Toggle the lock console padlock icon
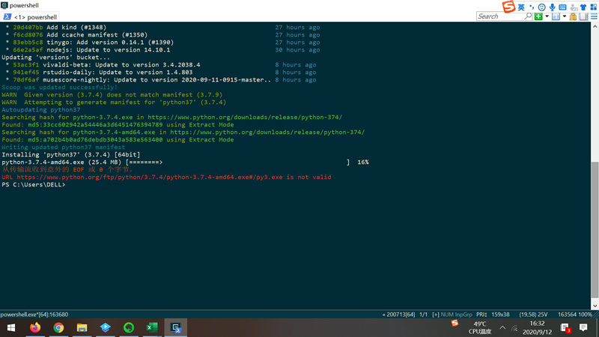599x337 pixels. [x=573, y=16]
